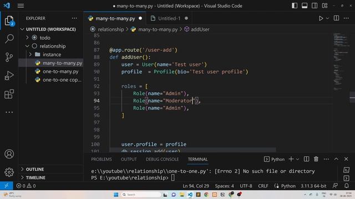Open Windows Start button on taskbar

[x=116, y=195]
